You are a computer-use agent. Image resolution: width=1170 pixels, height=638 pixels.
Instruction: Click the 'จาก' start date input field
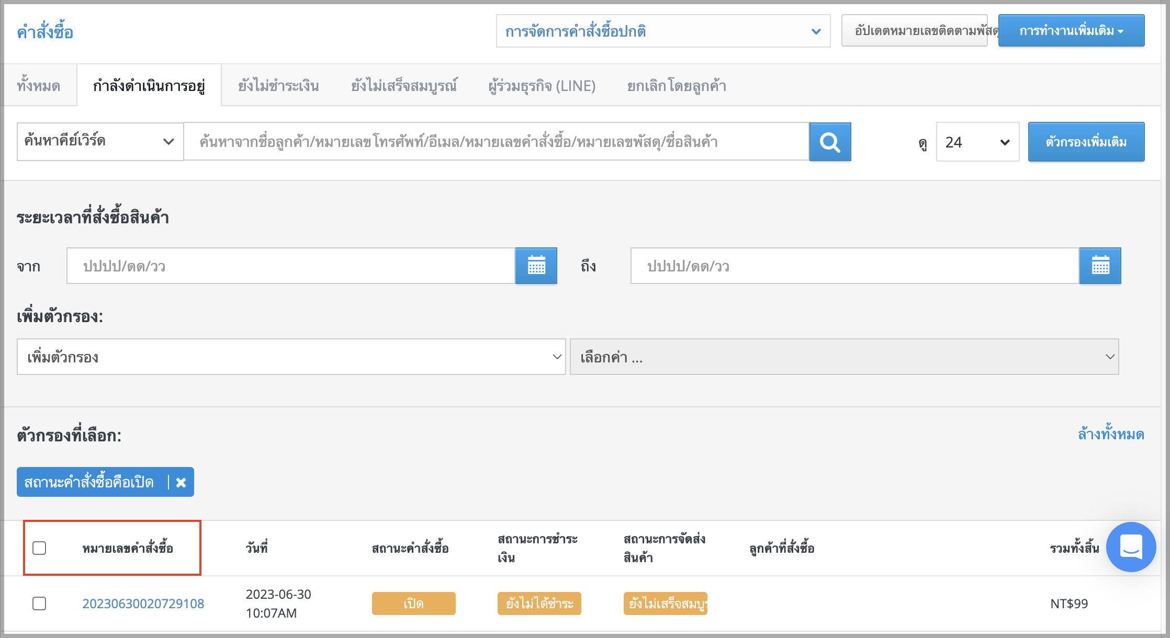pyautogui.click(x=291, y=266)
